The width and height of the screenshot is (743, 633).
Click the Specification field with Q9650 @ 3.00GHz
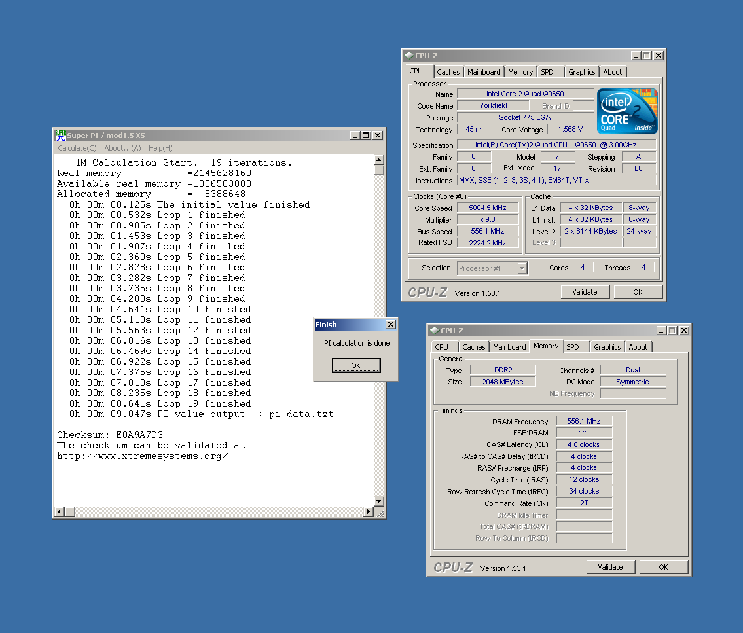[556, 145]
